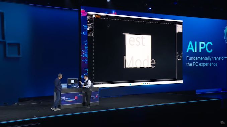Viewport: 227px width, 127px height.
Task: Select the bottom-left tool in the toolbox grid
Action: pos(88,20)
